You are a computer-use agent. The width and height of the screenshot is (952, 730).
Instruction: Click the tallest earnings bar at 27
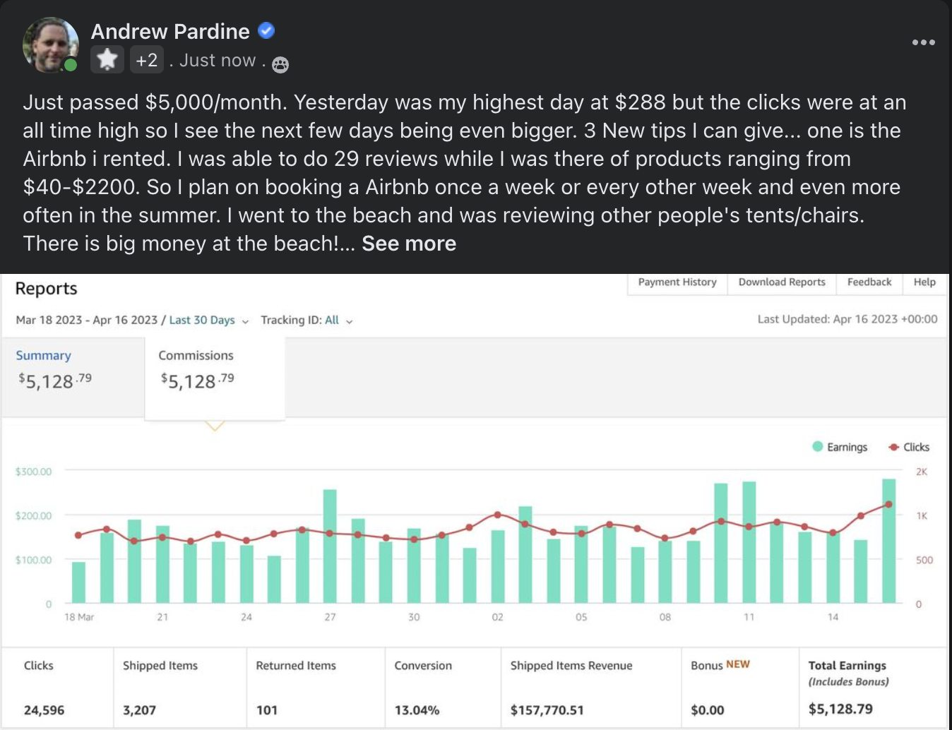point(330,546)
